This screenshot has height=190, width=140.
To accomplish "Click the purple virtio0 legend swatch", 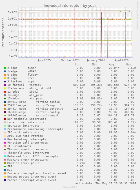I will tap(5, 85).
